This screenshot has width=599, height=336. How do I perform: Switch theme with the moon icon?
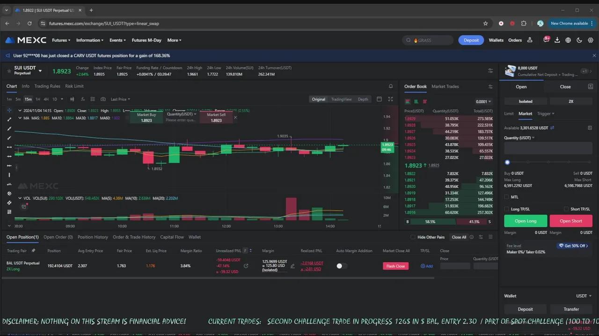tap(579, 40)
